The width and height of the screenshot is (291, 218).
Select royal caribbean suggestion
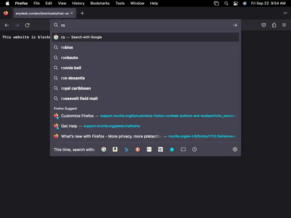coord(145,88)
